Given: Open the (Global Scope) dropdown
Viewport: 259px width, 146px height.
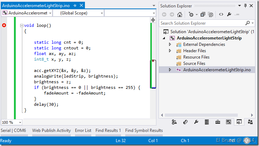Looking at the screenshot, I should (78, 13).
